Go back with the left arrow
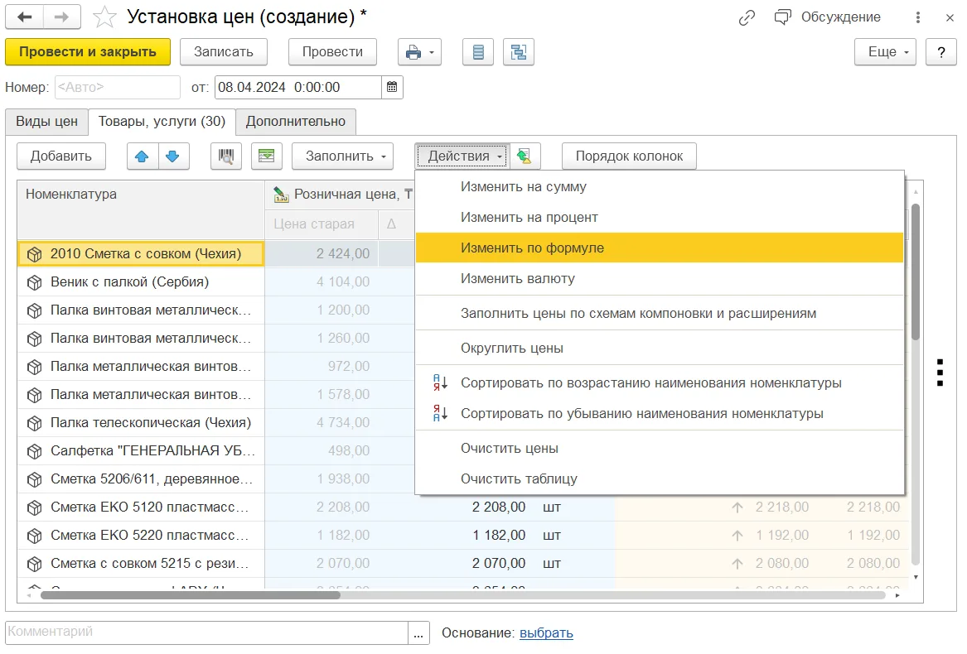 tap(25, 17)
